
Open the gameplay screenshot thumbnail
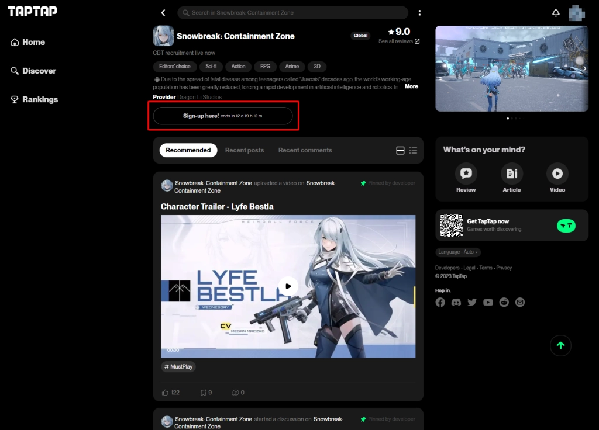click(x=512, y=69)
